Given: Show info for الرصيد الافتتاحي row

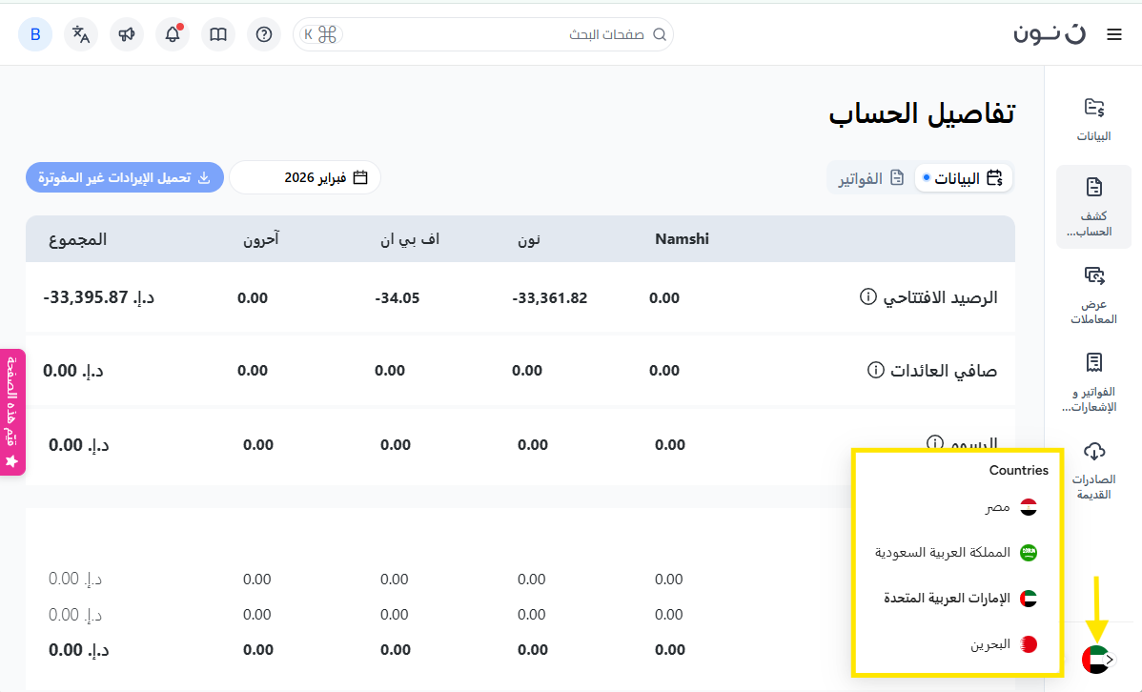Looking at the screenshot, I should click(x=867, y=297).
